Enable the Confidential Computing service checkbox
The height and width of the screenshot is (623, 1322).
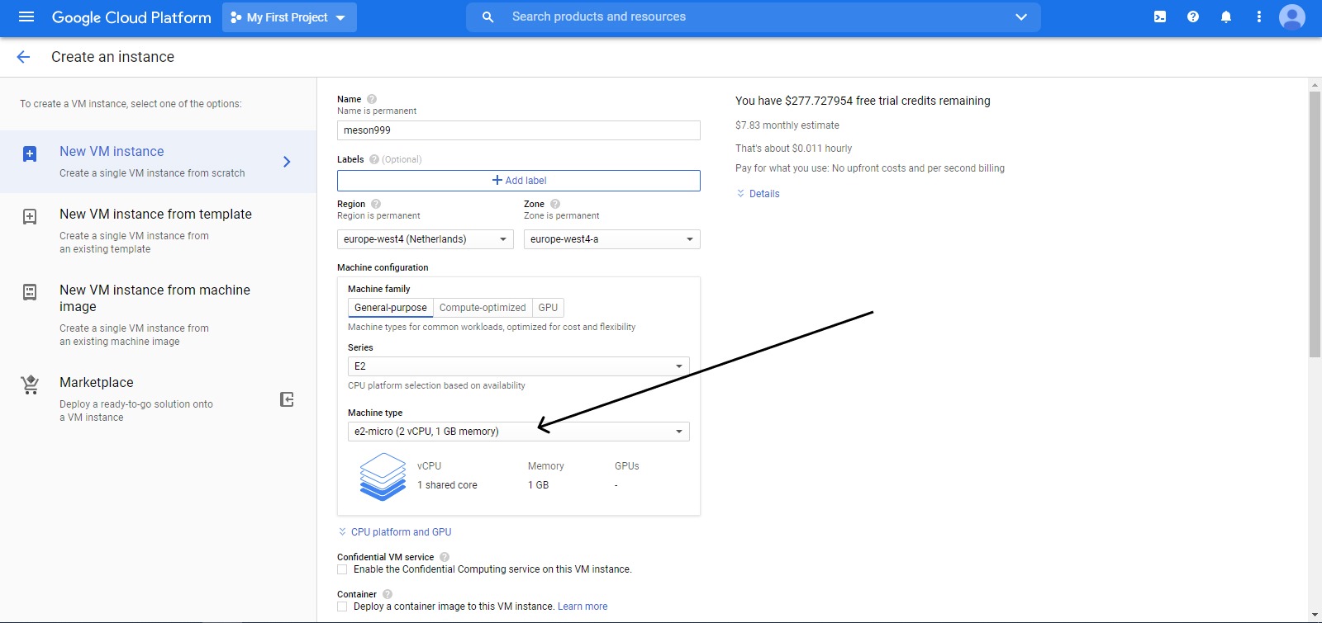coord(342,569)
